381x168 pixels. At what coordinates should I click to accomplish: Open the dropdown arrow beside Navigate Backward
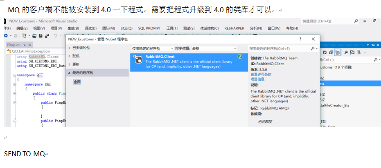11,36
